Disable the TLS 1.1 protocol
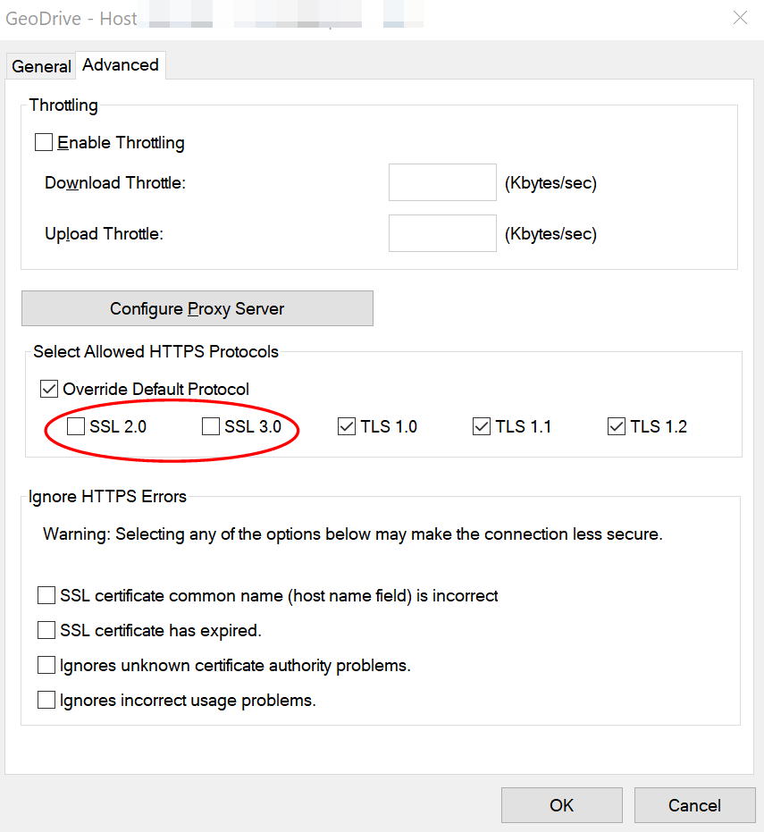 482,426
